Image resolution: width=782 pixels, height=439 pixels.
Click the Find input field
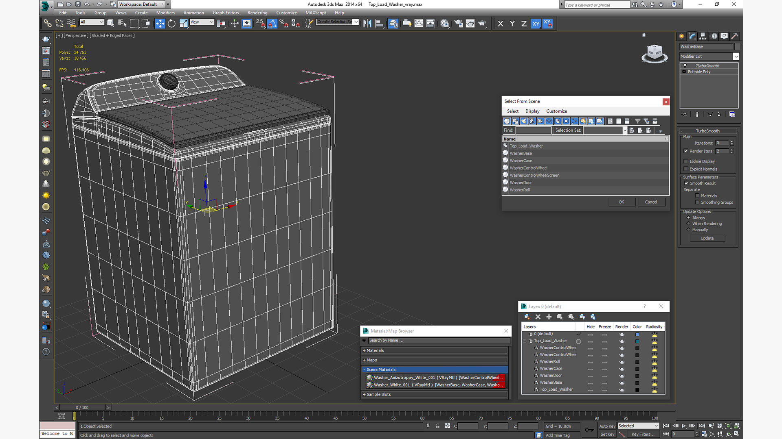point(534,130)
